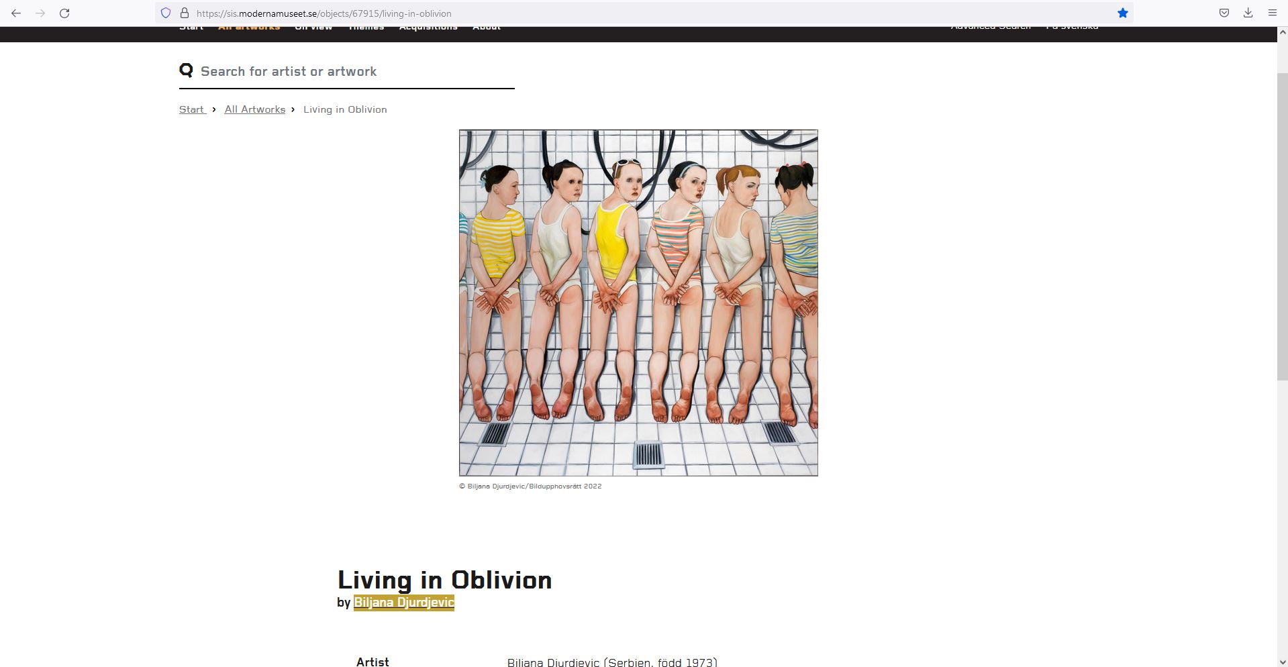Open the Start breadcrumb link
The height and width of the screenshot is (667, 1288).
point(192,109)
